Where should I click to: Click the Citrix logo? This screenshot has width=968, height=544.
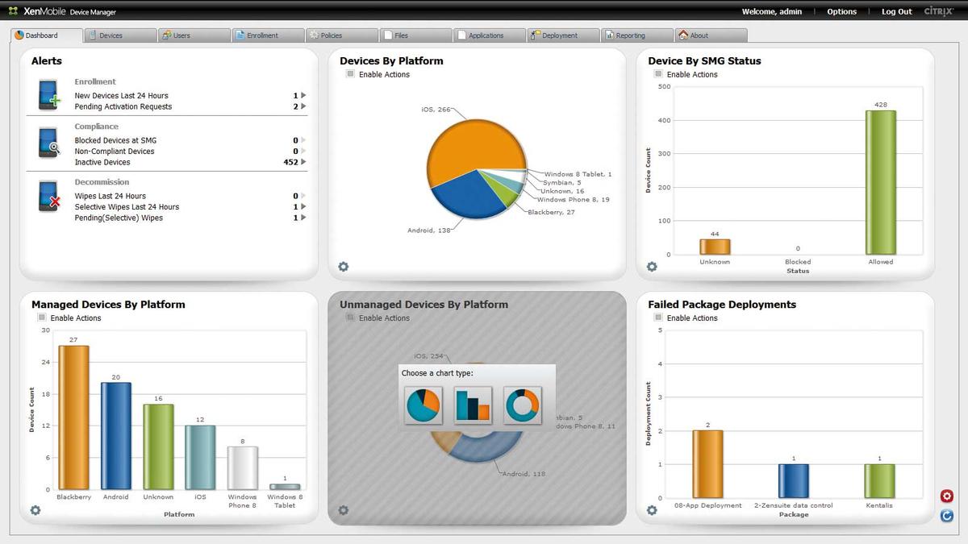click(940, 11)
